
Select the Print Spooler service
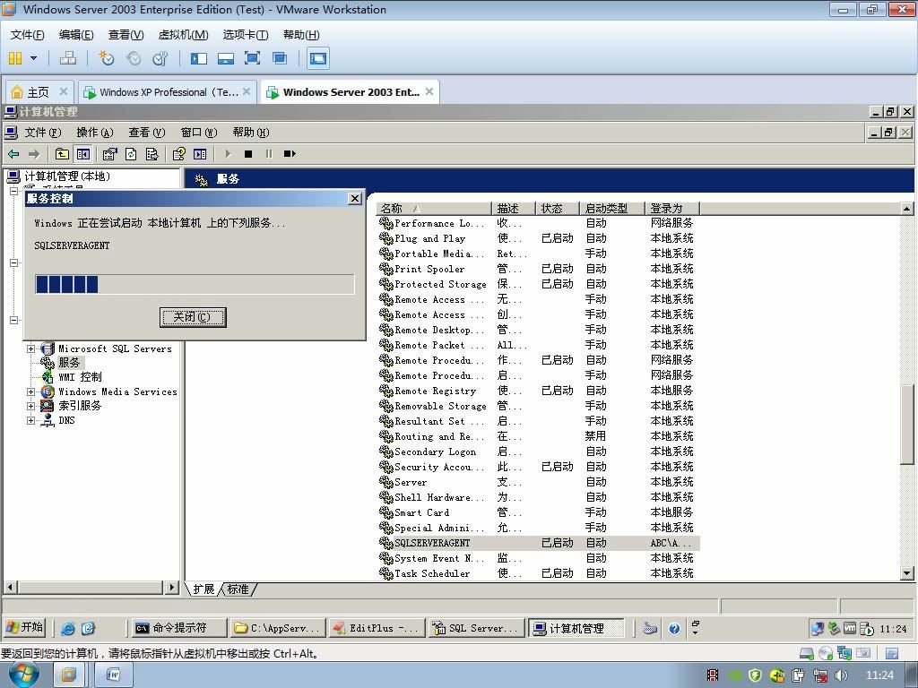tap(539, 269)
